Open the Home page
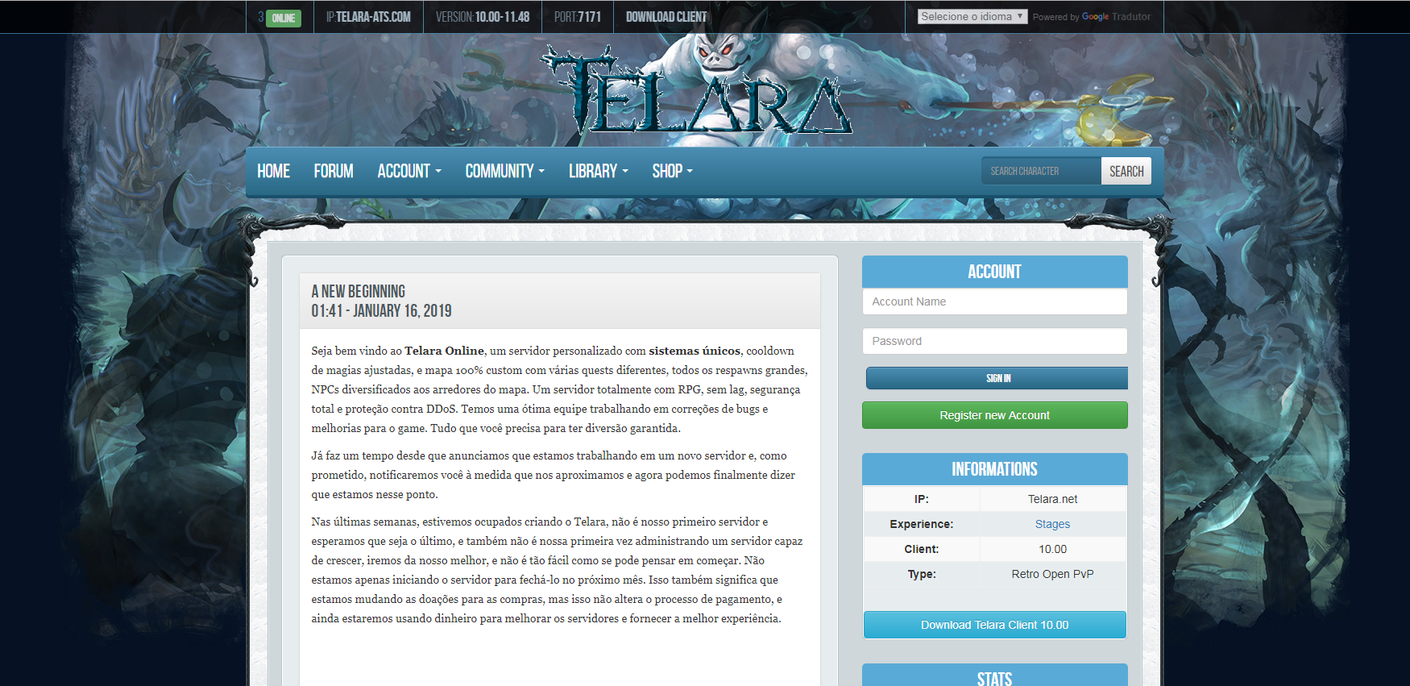Image resolution: width=1410 pixels, height=686 pixels. [x=273, y=171]
